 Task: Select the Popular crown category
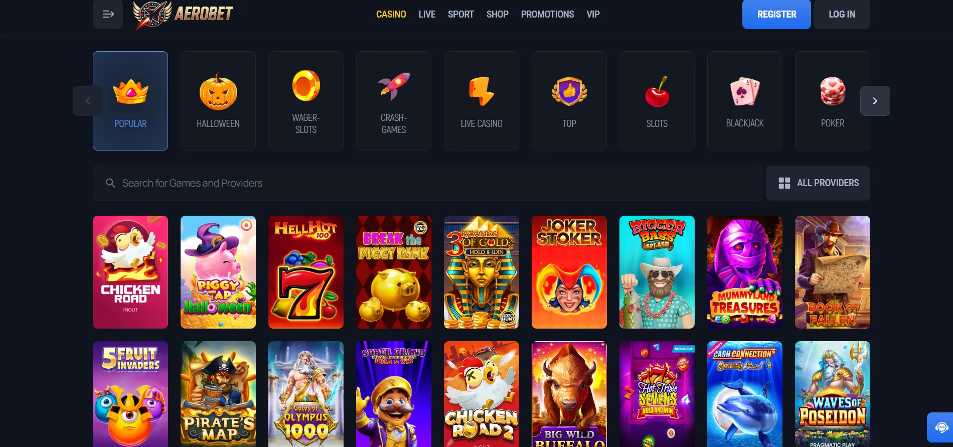(x=130, y=101)
